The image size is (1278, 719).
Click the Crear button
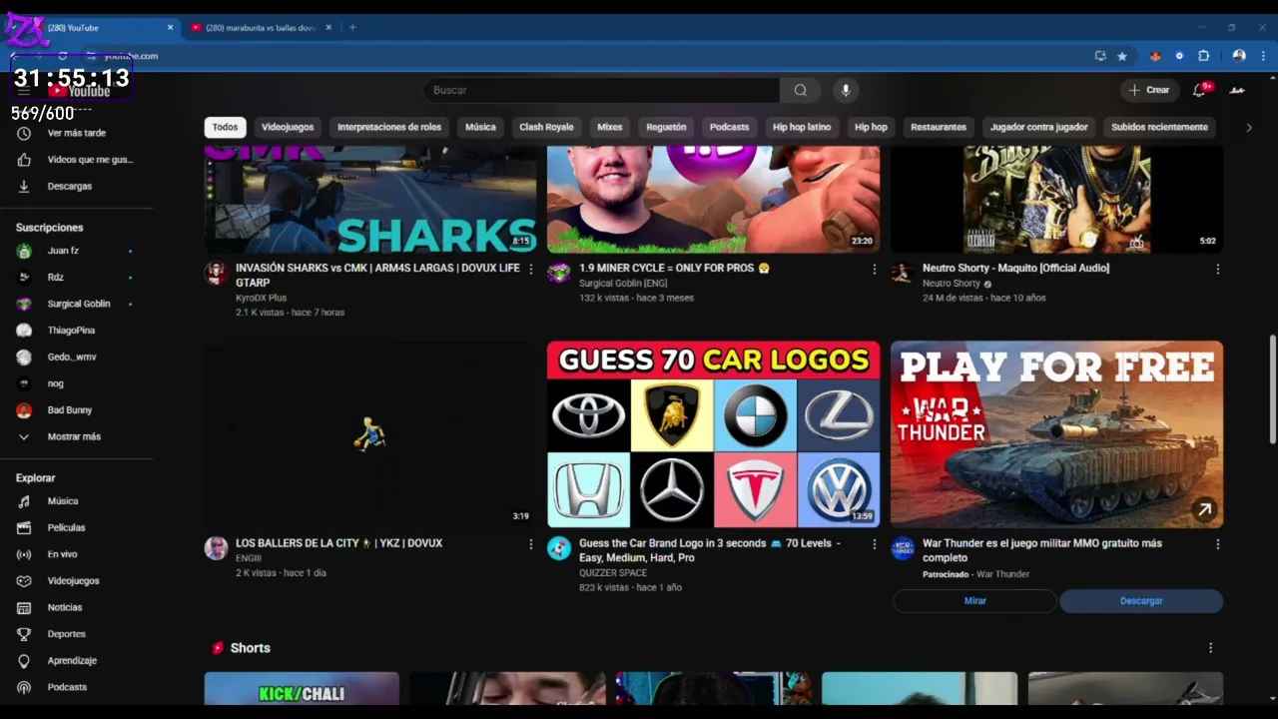pyautogui.click(x=1149, y=90)
